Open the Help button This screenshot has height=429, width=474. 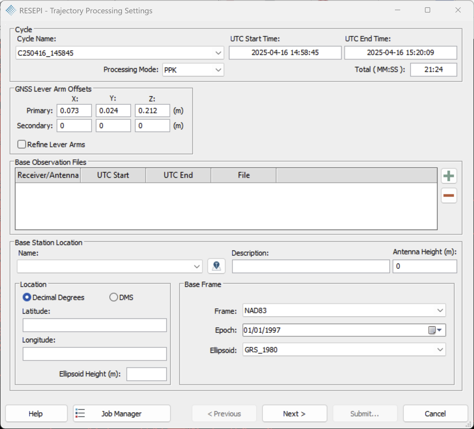click(x=36, y=414)
